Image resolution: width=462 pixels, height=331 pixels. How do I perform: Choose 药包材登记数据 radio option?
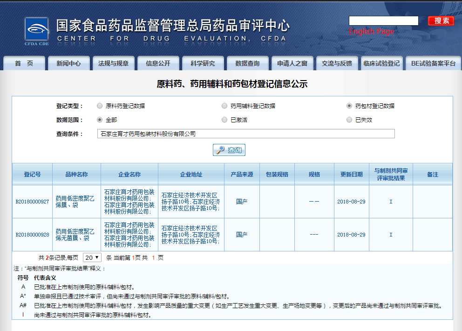[349, 106]
